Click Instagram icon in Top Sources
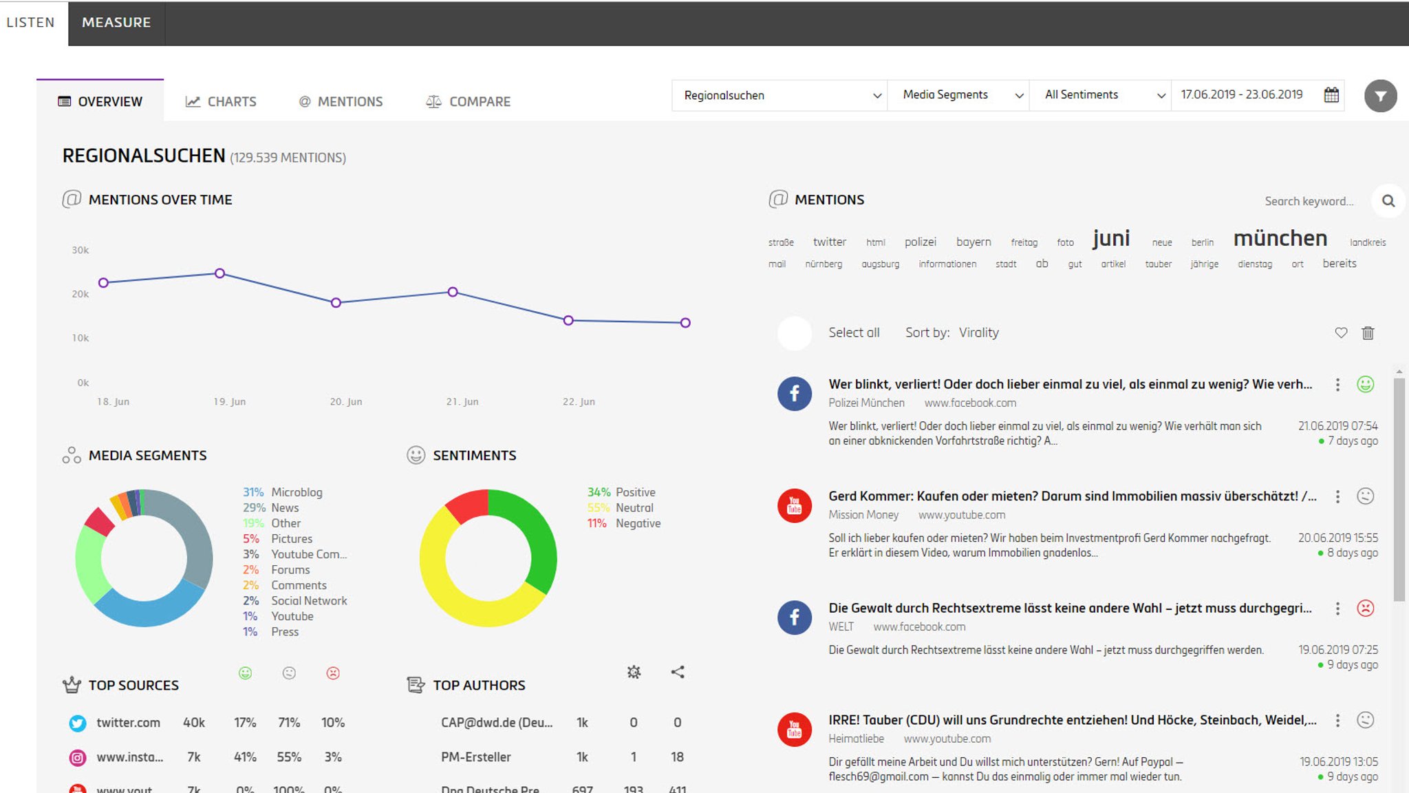1409x793 pixels. [x=78, y=757]
